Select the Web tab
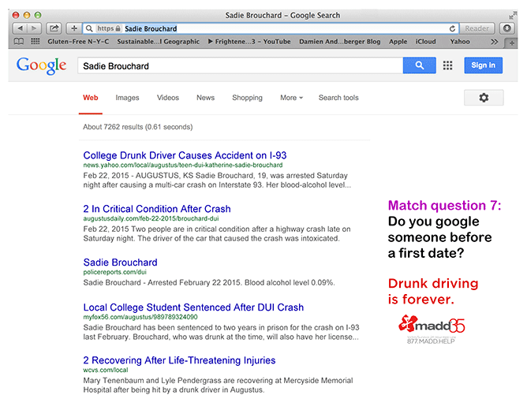The height and width of the screenshot is (406, 527). click(91, 98)
